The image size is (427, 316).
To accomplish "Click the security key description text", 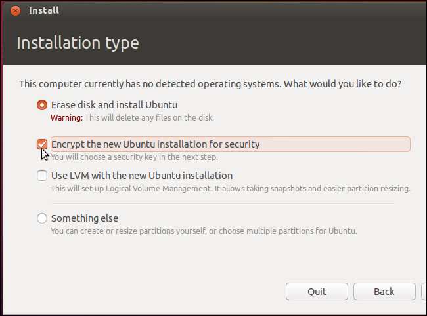I will tap(135, 157).
